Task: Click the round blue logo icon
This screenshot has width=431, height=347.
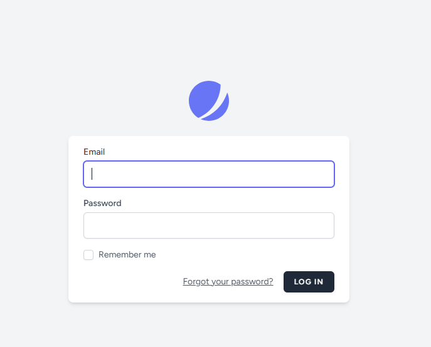Action: pyautogui.click(x=209, y=101)
